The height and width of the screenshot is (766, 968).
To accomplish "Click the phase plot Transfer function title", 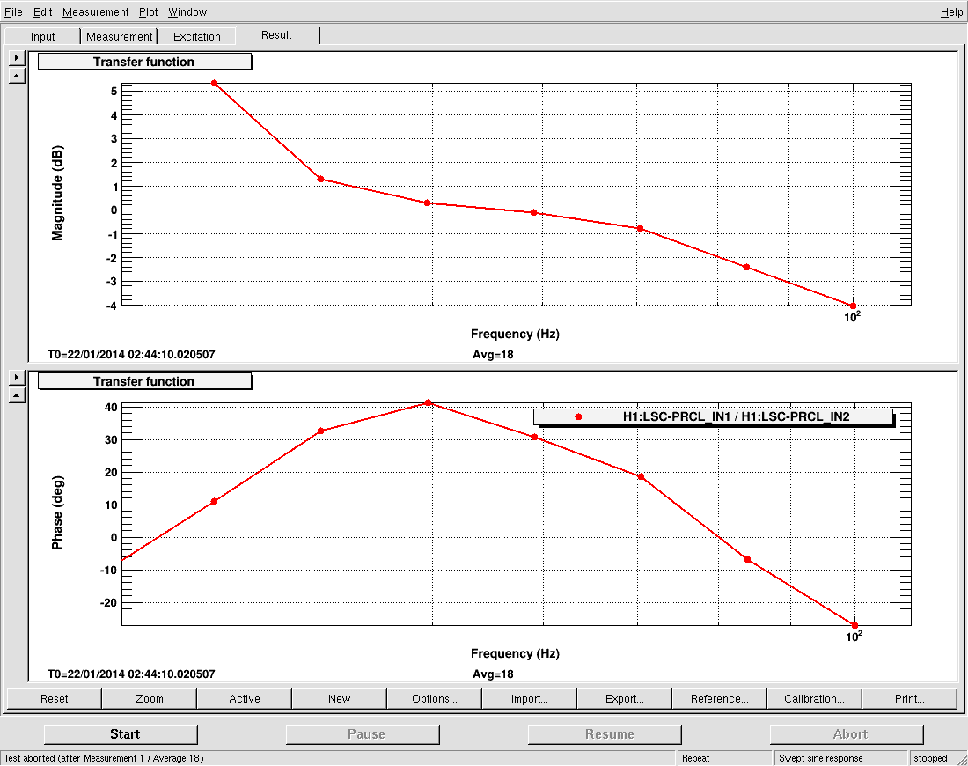I will point(144,381).
